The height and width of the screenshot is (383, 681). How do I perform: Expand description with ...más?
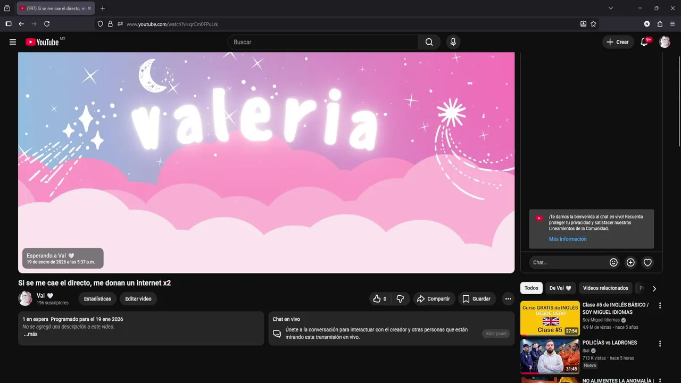click(30, 334)
